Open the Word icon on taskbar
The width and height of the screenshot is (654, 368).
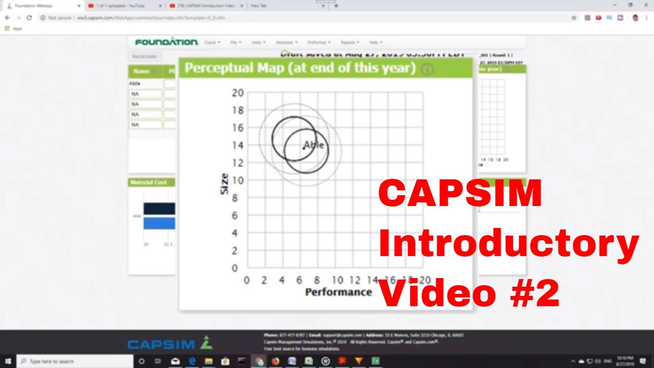(x=292, y=361)
